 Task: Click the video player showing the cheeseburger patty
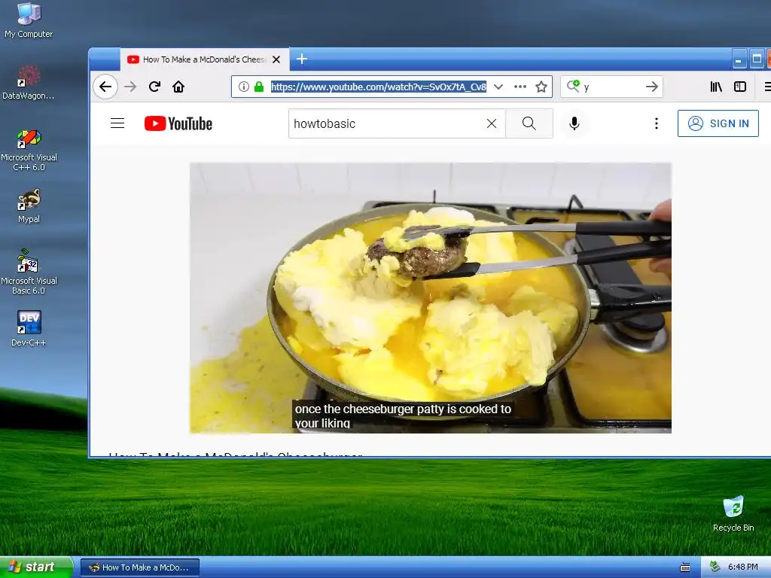tap(430, 298)
